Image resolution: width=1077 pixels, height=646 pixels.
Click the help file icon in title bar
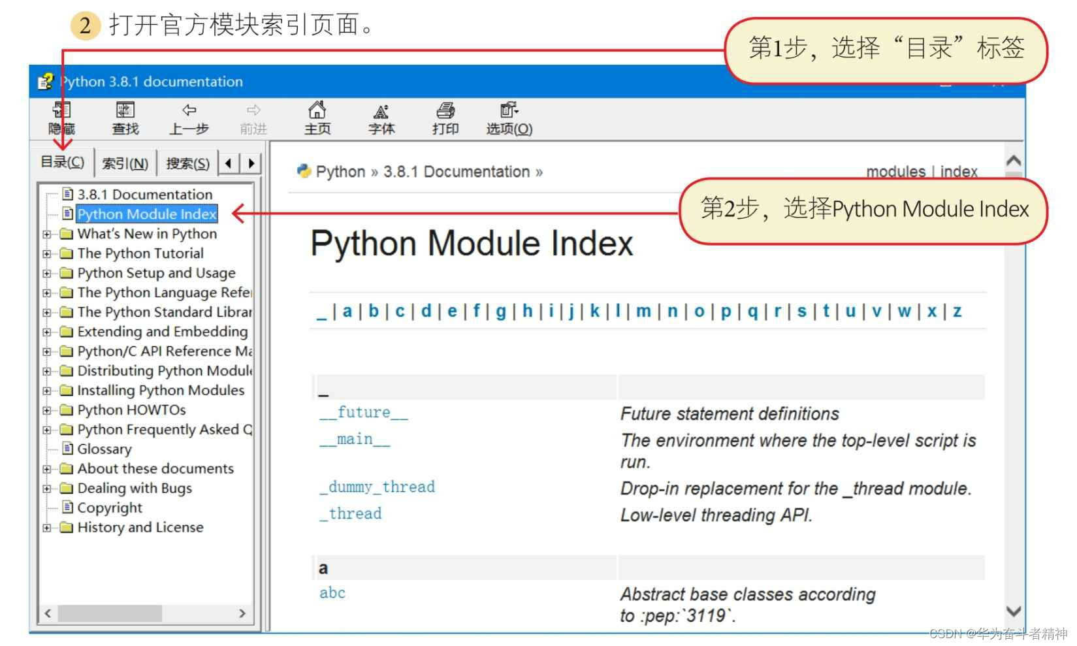coord(45,82)
